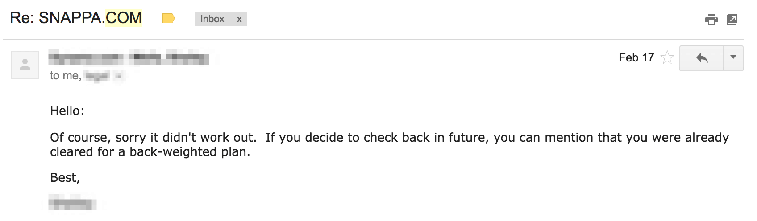Expand details next to the blurred recipient
Screen dimensions: 757x221
coord(119,76)
